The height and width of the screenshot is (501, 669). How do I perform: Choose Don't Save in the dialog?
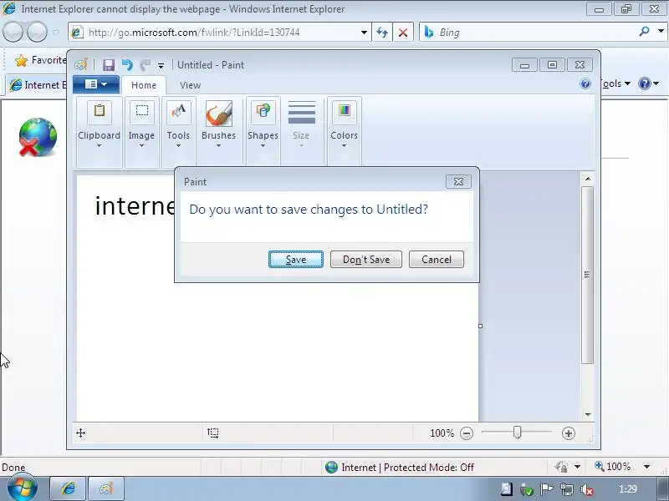tap(366, 260)
